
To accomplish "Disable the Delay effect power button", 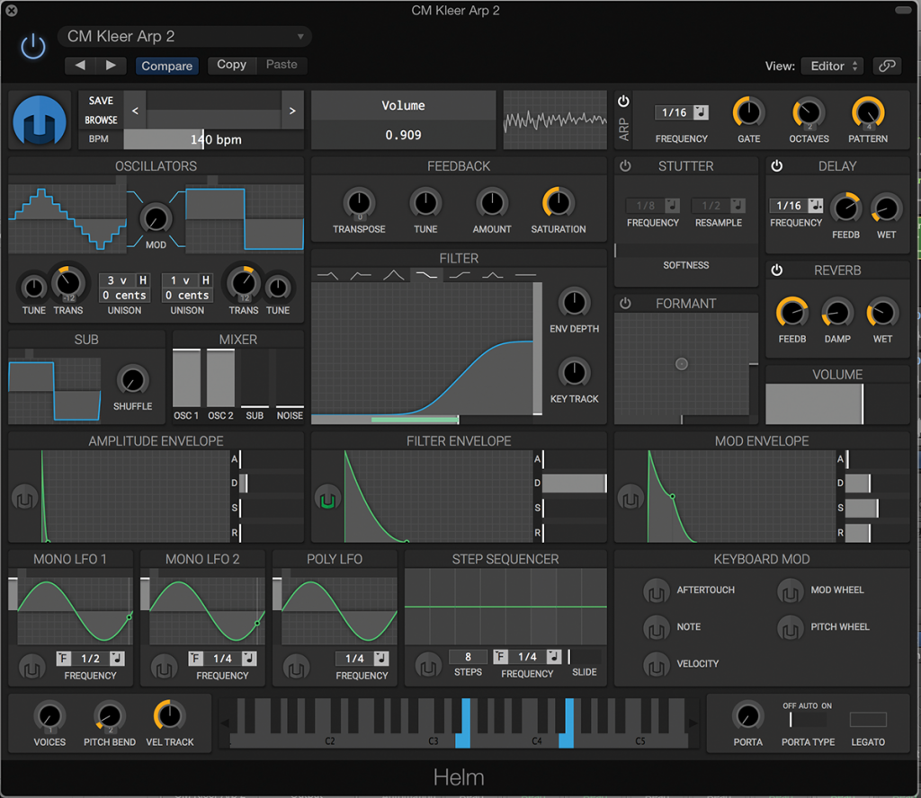I will coord(776,166).
